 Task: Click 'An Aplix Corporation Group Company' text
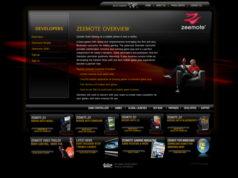pyautogui.click(x=126, y=165)
